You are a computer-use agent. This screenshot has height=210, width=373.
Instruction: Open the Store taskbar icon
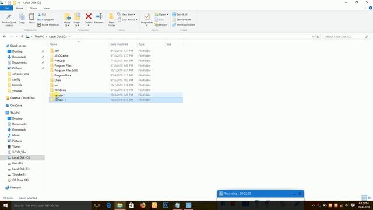pos(131,205)
